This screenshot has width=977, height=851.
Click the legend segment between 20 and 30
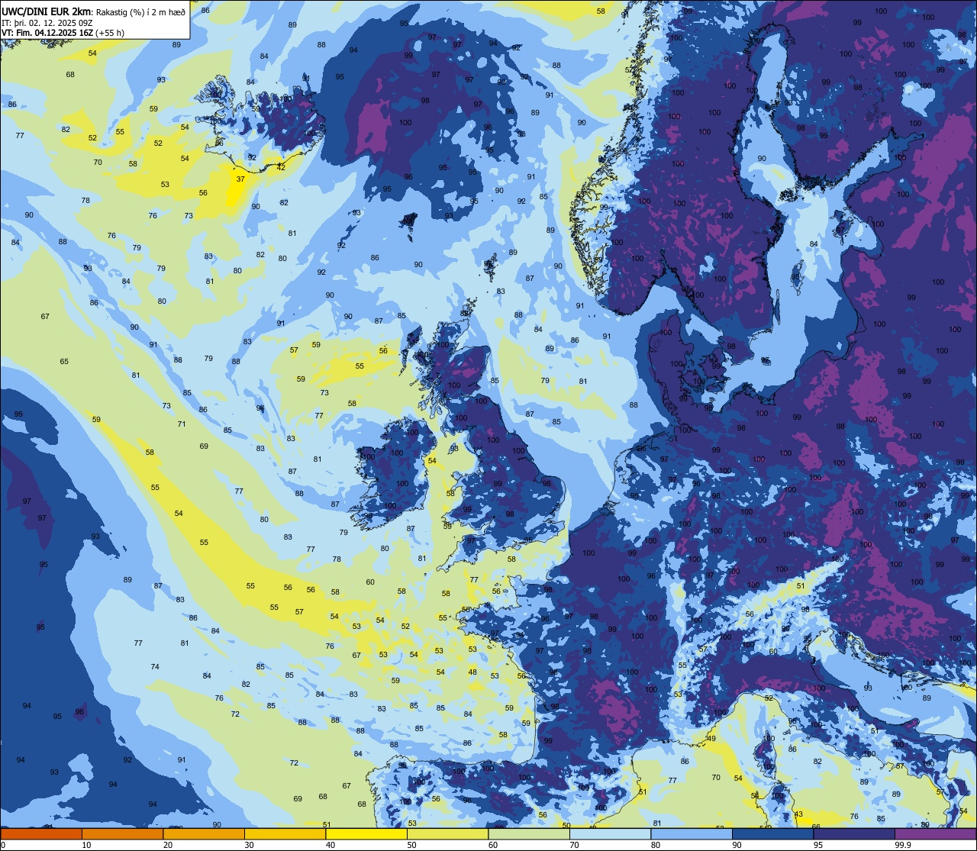[x=203, y=833]
